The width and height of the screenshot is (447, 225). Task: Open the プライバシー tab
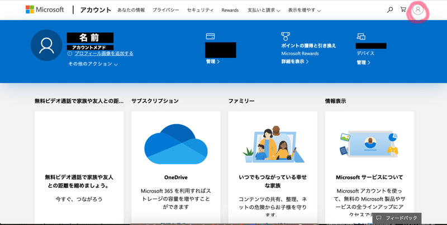[x=165, y=10]
